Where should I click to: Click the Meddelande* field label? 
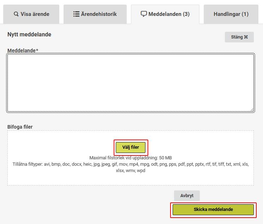pyautogui.click(x=23, y=51)
